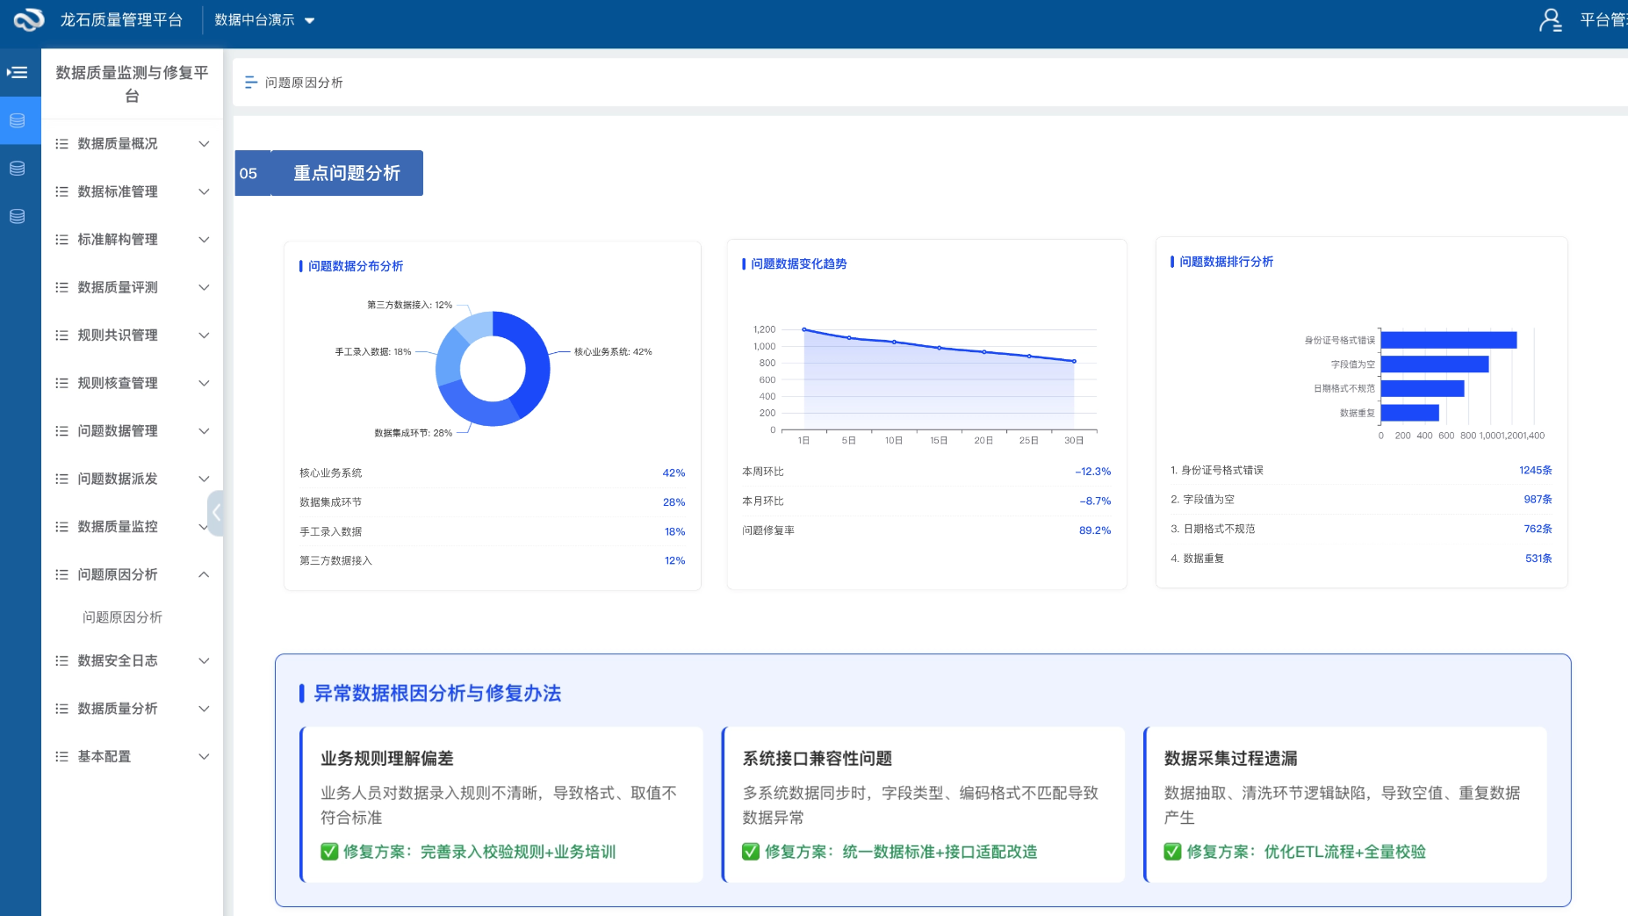
Task: Click the 业务规则理解偏差 card
Action: coord(501,804)
